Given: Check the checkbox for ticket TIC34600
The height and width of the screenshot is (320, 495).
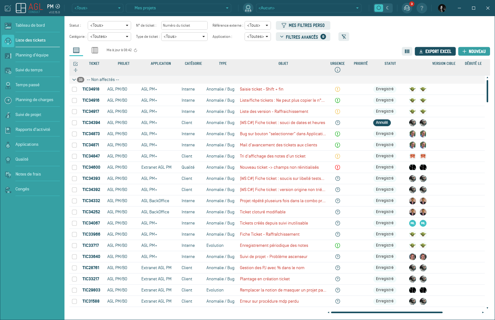Looking at the screenshot, I should pyautogui.click(x=74, y=167).
